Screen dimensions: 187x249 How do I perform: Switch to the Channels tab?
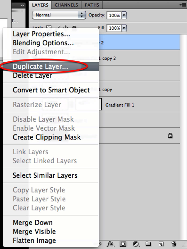(66, 5)
